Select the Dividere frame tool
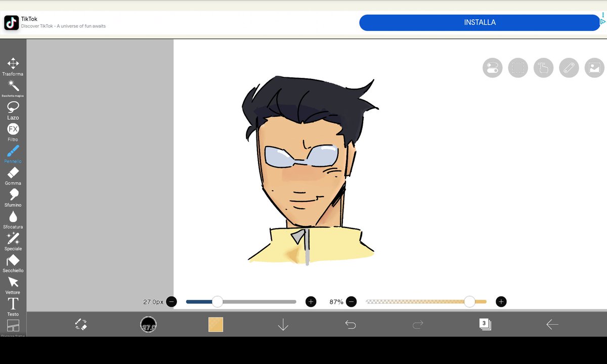607x364 pixels. tap(13, 328)
